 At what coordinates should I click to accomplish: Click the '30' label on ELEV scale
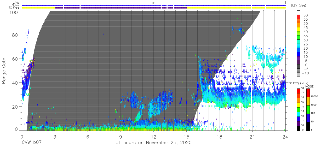tap(305, 40)
